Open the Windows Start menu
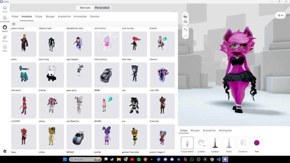 (65, 159)
